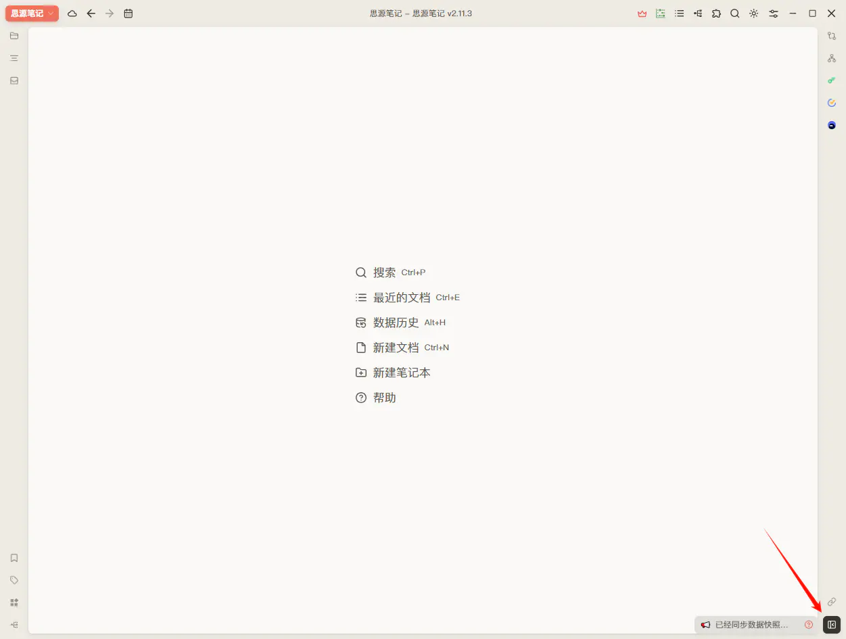The width and height of the screenshot is (846, 639).
Task: Click the green link plugin icon in right dock
Action: (832, 80)
